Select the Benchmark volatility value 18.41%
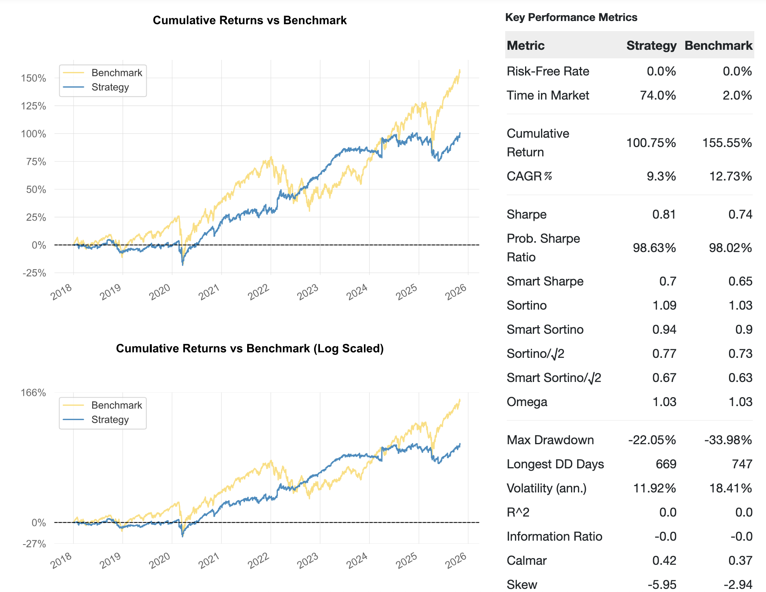The height and width of the screenshot is (592, 766). click(730, 488)
